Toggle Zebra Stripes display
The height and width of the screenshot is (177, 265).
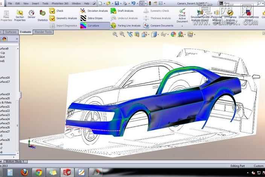[91, 18]
